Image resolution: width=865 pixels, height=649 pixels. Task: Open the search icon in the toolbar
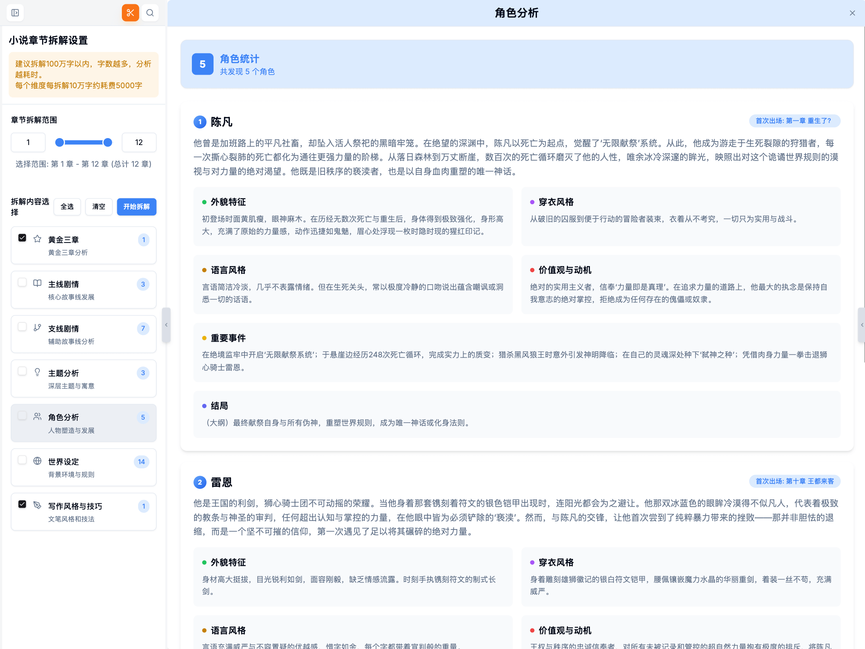click(150, 12)
